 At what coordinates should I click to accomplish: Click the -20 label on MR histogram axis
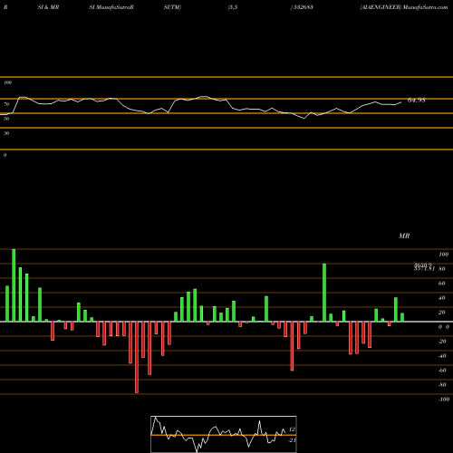[x=442, y=342]
